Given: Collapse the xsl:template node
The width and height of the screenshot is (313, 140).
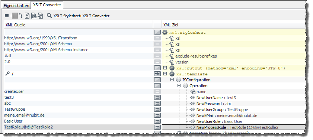Looking at the screenshot, I should (165, 74).
